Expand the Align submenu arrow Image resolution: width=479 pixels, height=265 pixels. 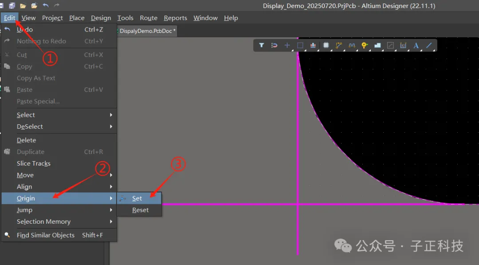[x=111, y=187]
